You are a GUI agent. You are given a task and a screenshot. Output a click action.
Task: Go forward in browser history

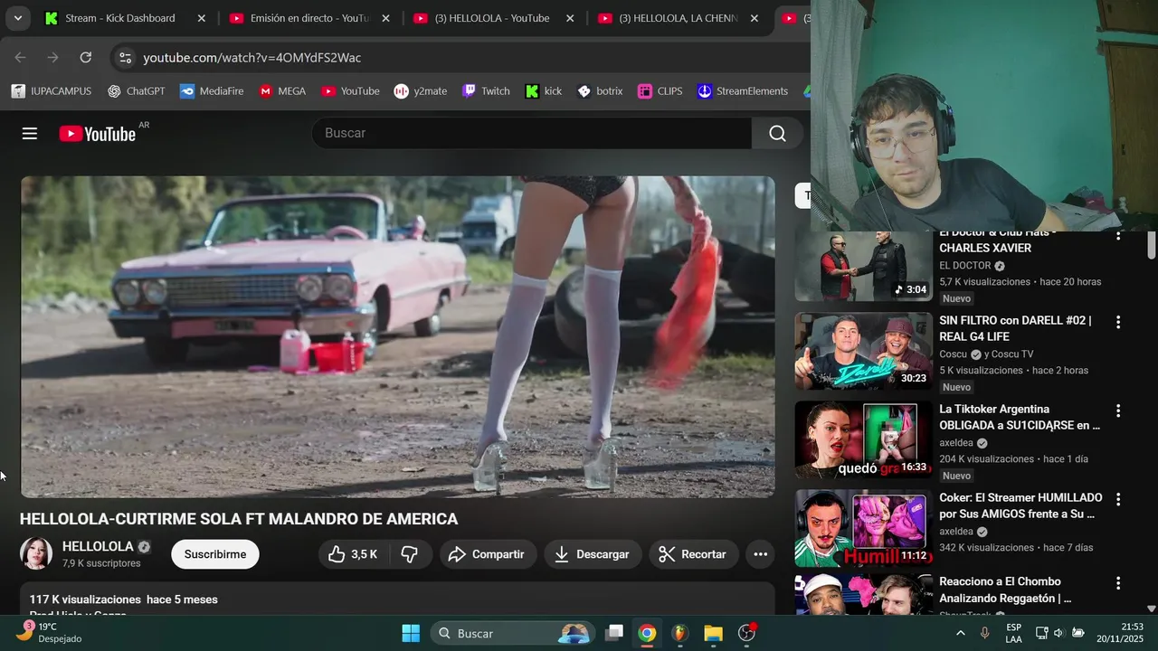coord(52,57)
